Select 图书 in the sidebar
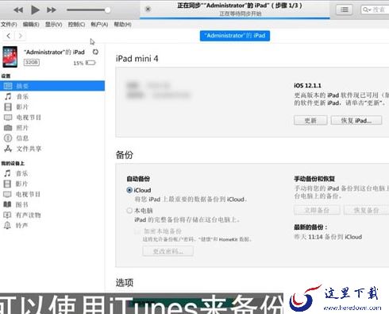This screenshot has height=314, width=389. click(x=52, y=204)
